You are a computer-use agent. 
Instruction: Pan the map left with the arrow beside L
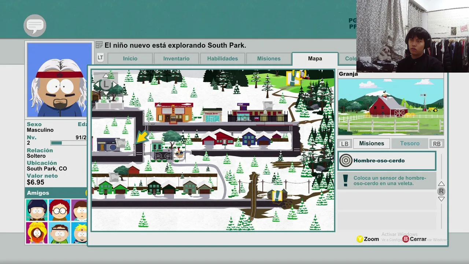[x=97, y=85]
